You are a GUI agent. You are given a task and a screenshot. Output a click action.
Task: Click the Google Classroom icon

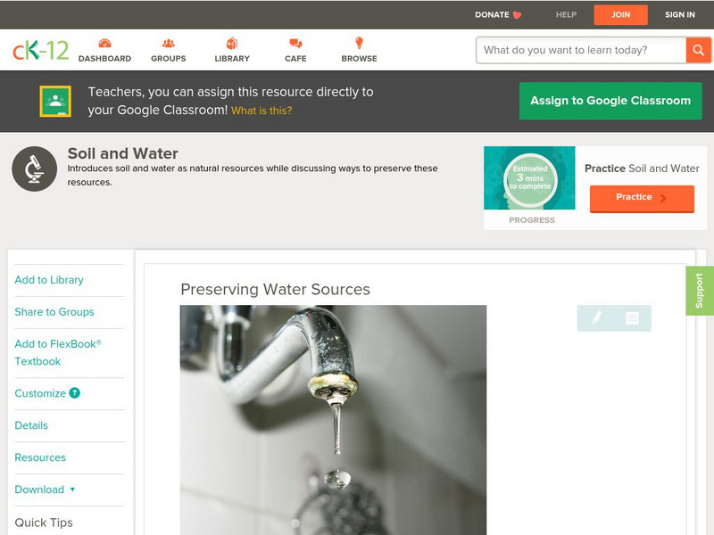[55, 101]
